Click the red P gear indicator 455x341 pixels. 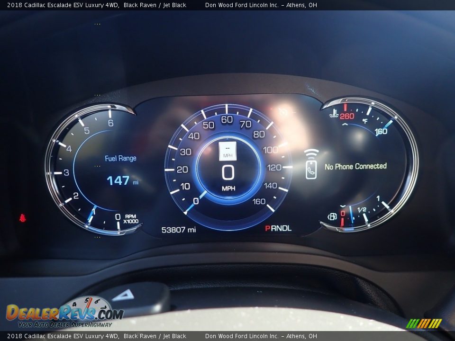point(267,228)
